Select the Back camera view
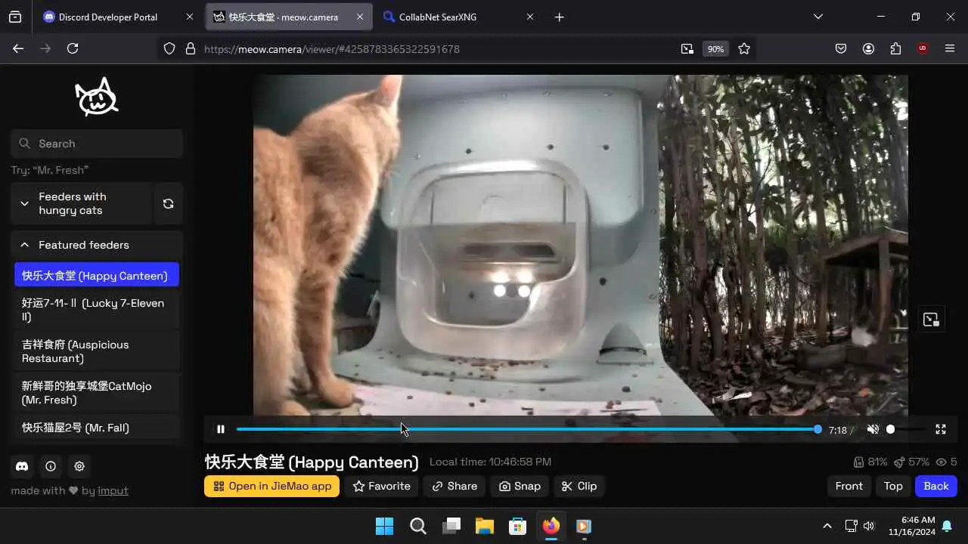 pyautogui.click(x=936, y=486)
